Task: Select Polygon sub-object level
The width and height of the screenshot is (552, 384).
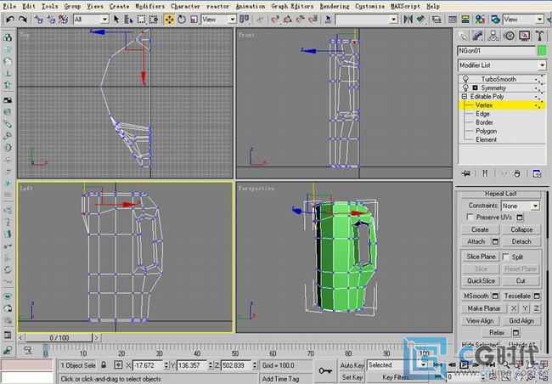Action: [x=486, y=131]
